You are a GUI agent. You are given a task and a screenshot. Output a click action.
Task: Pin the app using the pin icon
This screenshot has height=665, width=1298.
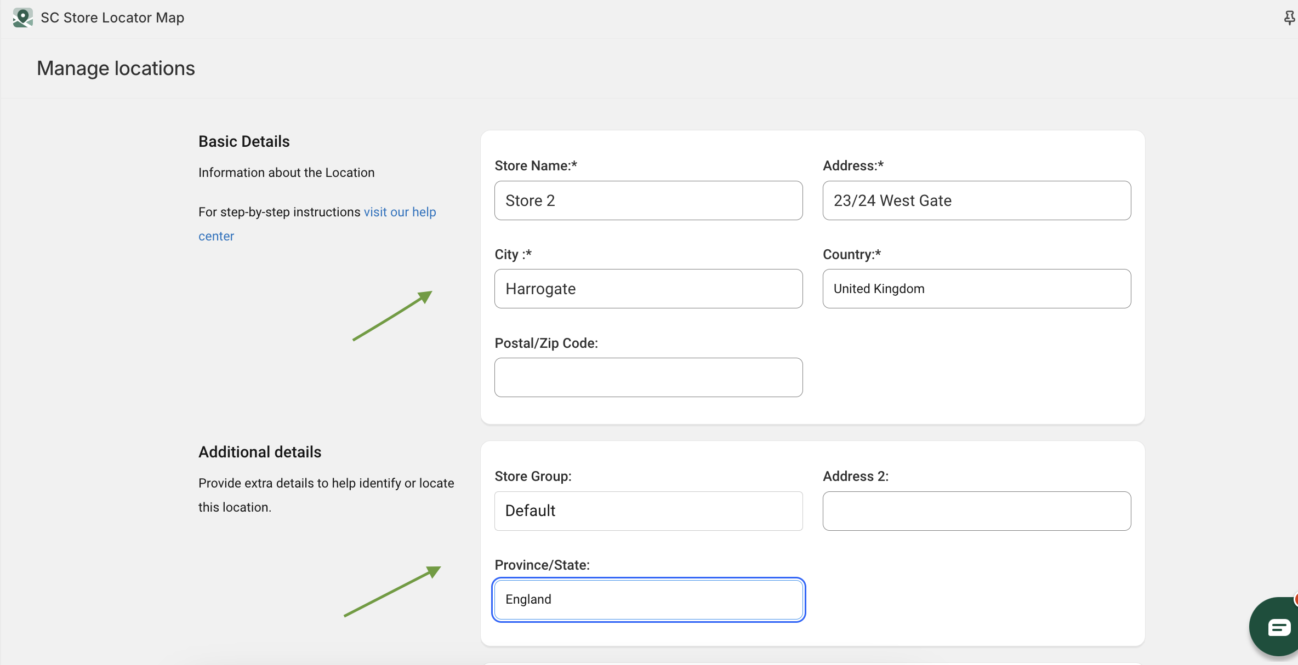[x=1289, y=18]
